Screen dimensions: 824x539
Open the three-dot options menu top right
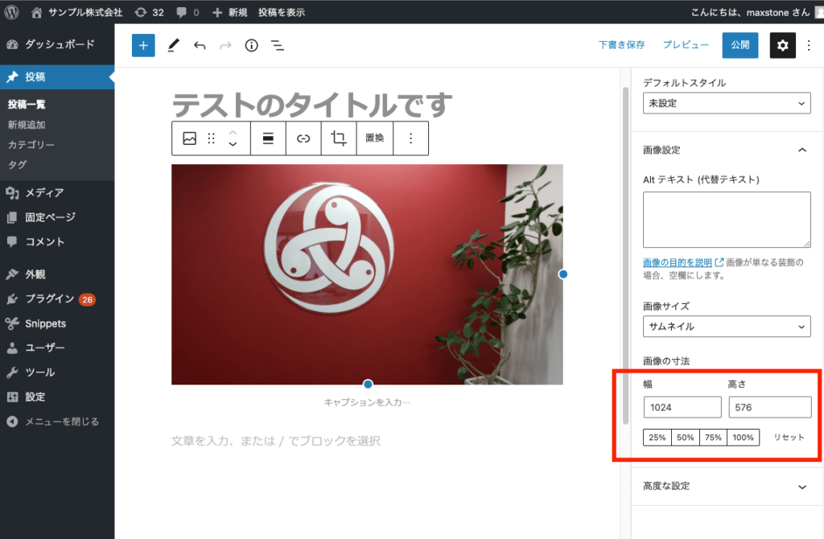pos(810,45)
